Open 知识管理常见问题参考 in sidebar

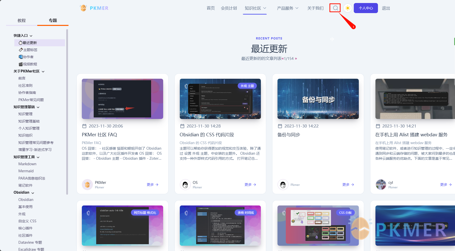coord(36,143)
